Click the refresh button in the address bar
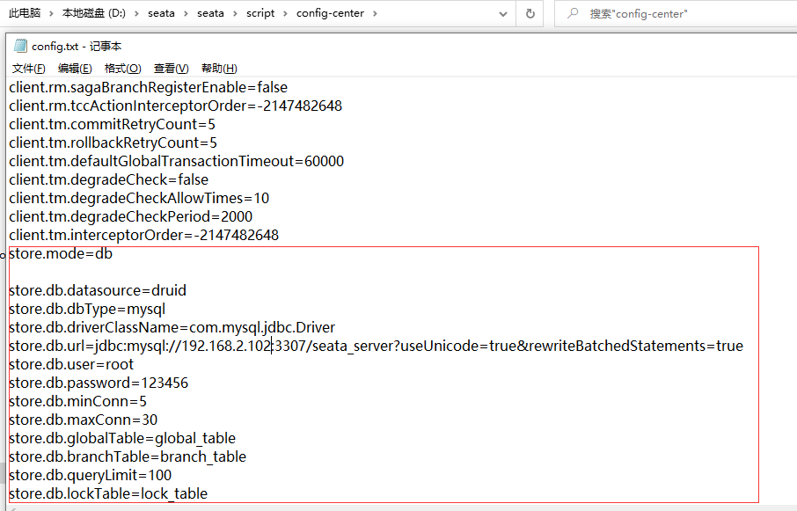This screenshot has width=797, height=511. pos(530,13)
